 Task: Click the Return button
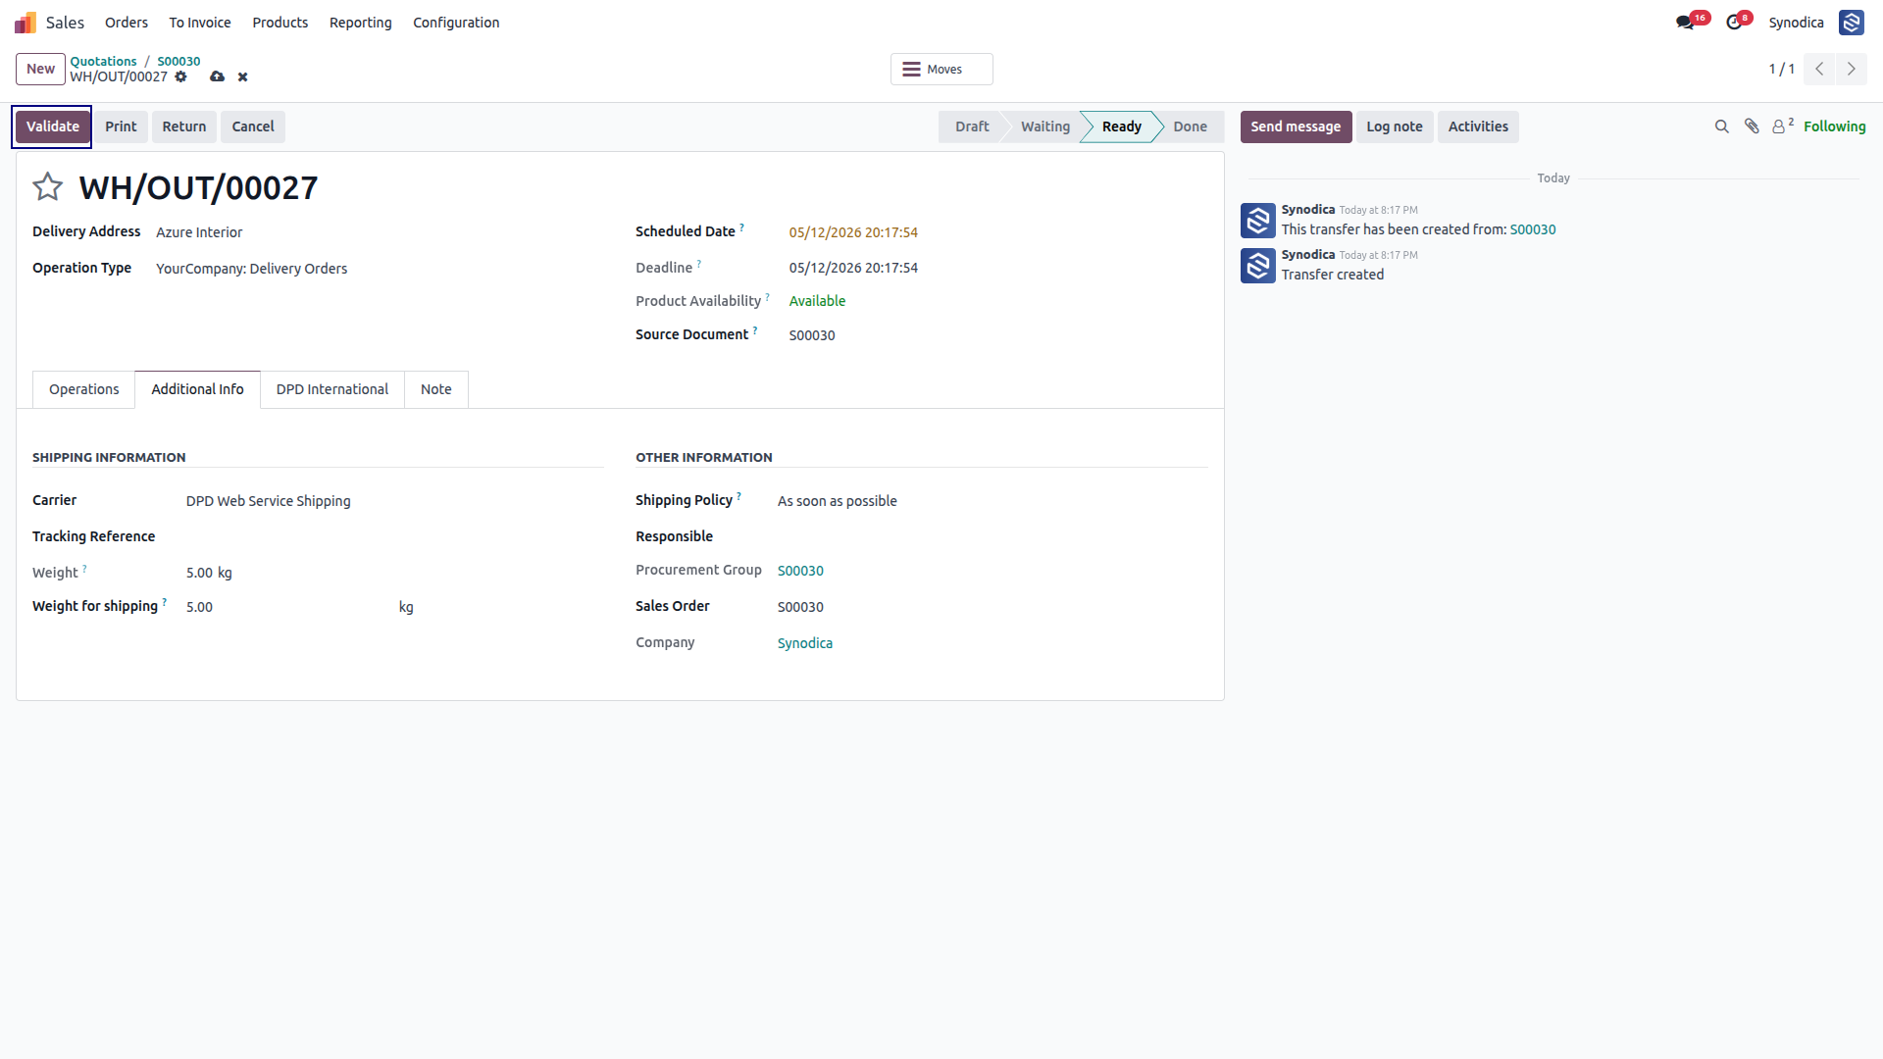(184, 126)
